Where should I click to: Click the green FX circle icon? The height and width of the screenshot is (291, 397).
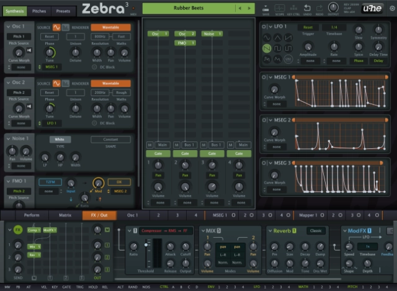click(18, 230)
